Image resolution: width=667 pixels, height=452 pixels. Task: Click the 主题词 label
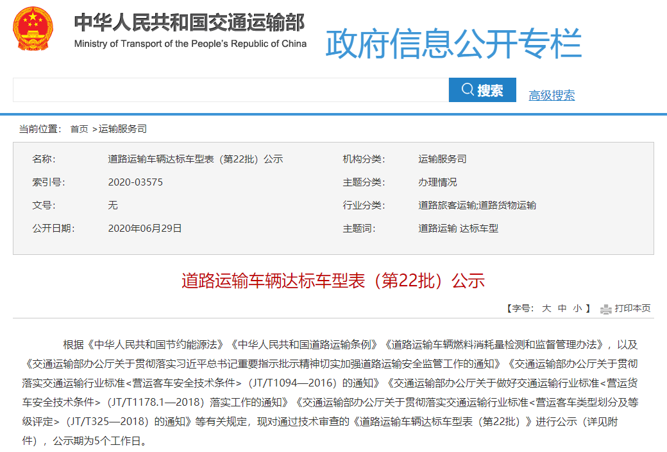click(x=359, y=229)
